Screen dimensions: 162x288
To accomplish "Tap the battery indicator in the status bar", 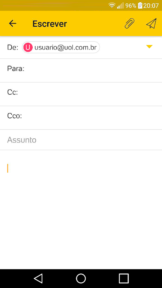I will [x=140, y=6].
